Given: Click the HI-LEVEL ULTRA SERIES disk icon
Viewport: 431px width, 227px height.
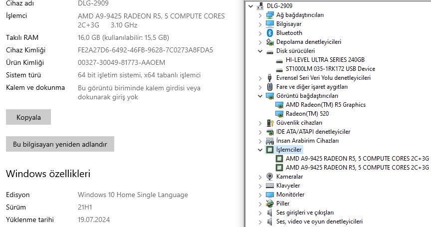Looking at the screenshot, I should tap(279, 60).
